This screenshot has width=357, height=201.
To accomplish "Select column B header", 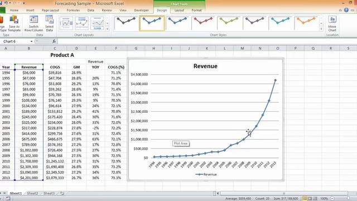I will (29, 49).
